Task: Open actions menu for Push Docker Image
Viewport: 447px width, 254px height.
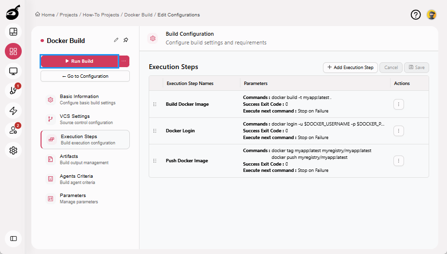Action: tap(399, 161)
